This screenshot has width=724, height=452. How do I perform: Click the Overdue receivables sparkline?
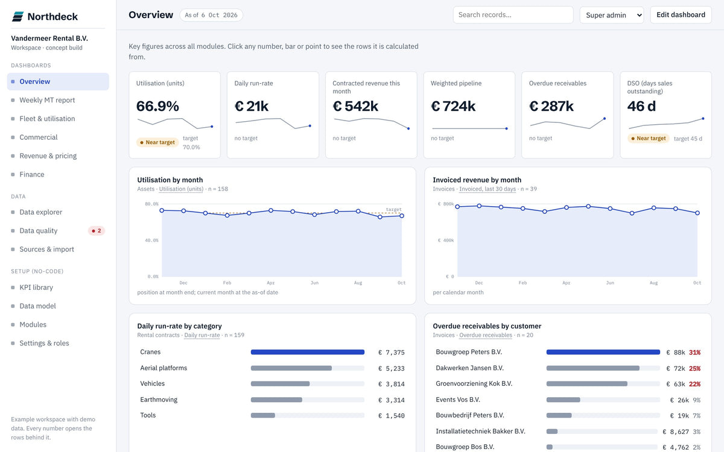(567, 124)
